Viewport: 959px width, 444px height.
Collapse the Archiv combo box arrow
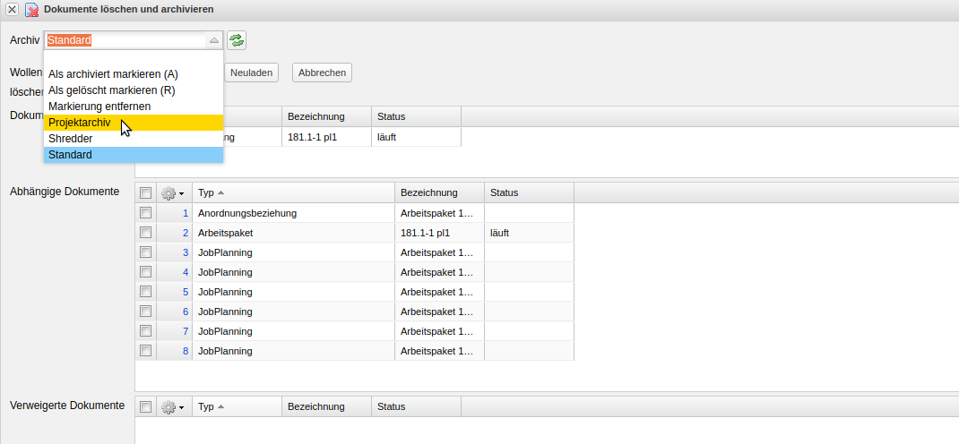click(213, 40)
